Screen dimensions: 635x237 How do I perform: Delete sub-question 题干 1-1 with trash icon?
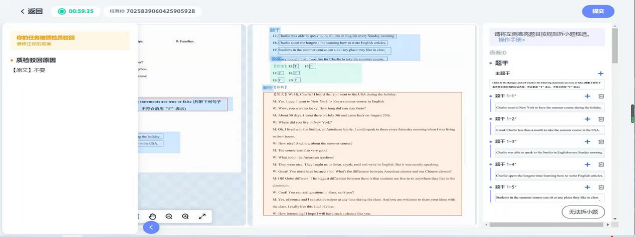point(601,96)
